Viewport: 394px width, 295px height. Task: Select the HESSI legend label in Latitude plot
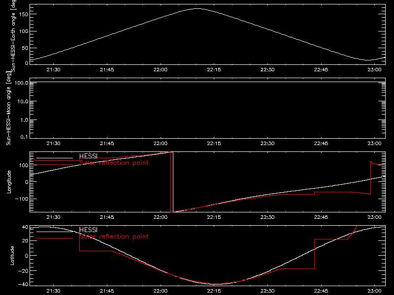coord(88,230)
